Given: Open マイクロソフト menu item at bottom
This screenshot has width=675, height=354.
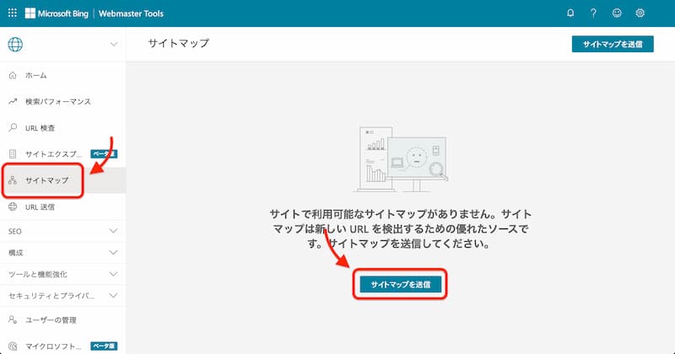Looking at the screenshot, I should coord(62,346).
